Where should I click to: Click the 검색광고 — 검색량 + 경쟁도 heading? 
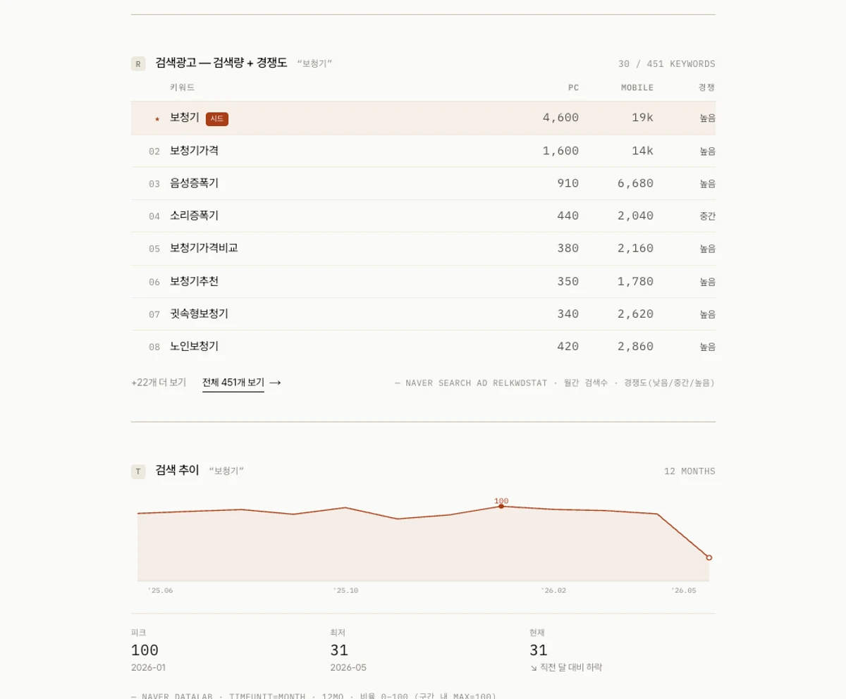tap(221, 63)
